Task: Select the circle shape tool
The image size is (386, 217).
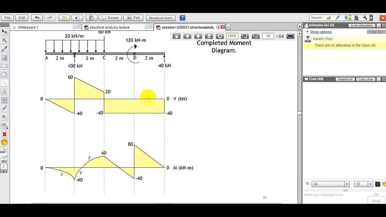Action: click(x=5, y=74)
